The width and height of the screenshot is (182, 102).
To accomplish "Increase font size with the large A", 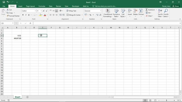I will [44, 11].
